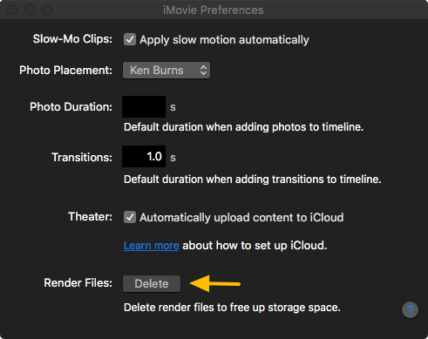Open the Learn more iCloud link

click(x=152, y=246)
